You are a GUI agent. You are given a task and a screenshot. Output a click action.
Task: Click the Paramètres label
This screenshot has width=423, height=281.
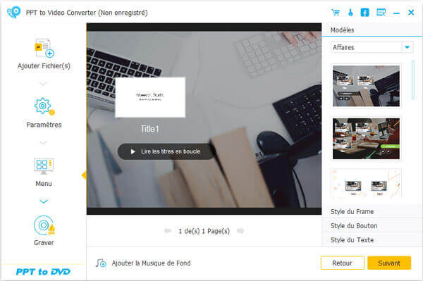tap(44, 125)
